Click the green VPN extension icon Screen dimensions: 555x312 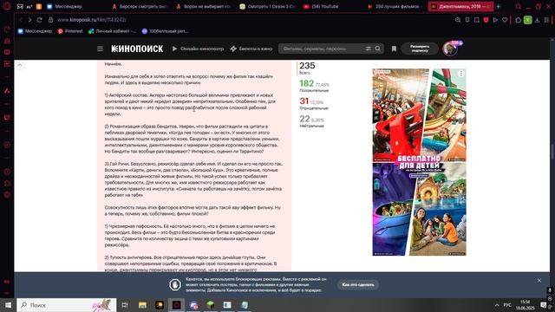[527, 20]
